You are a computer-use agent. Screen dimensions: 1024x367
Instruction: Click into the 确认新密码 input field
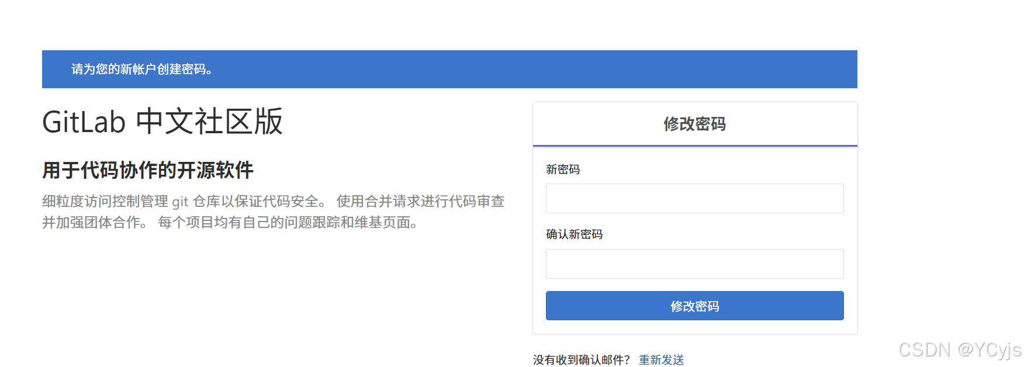point(694,264)
